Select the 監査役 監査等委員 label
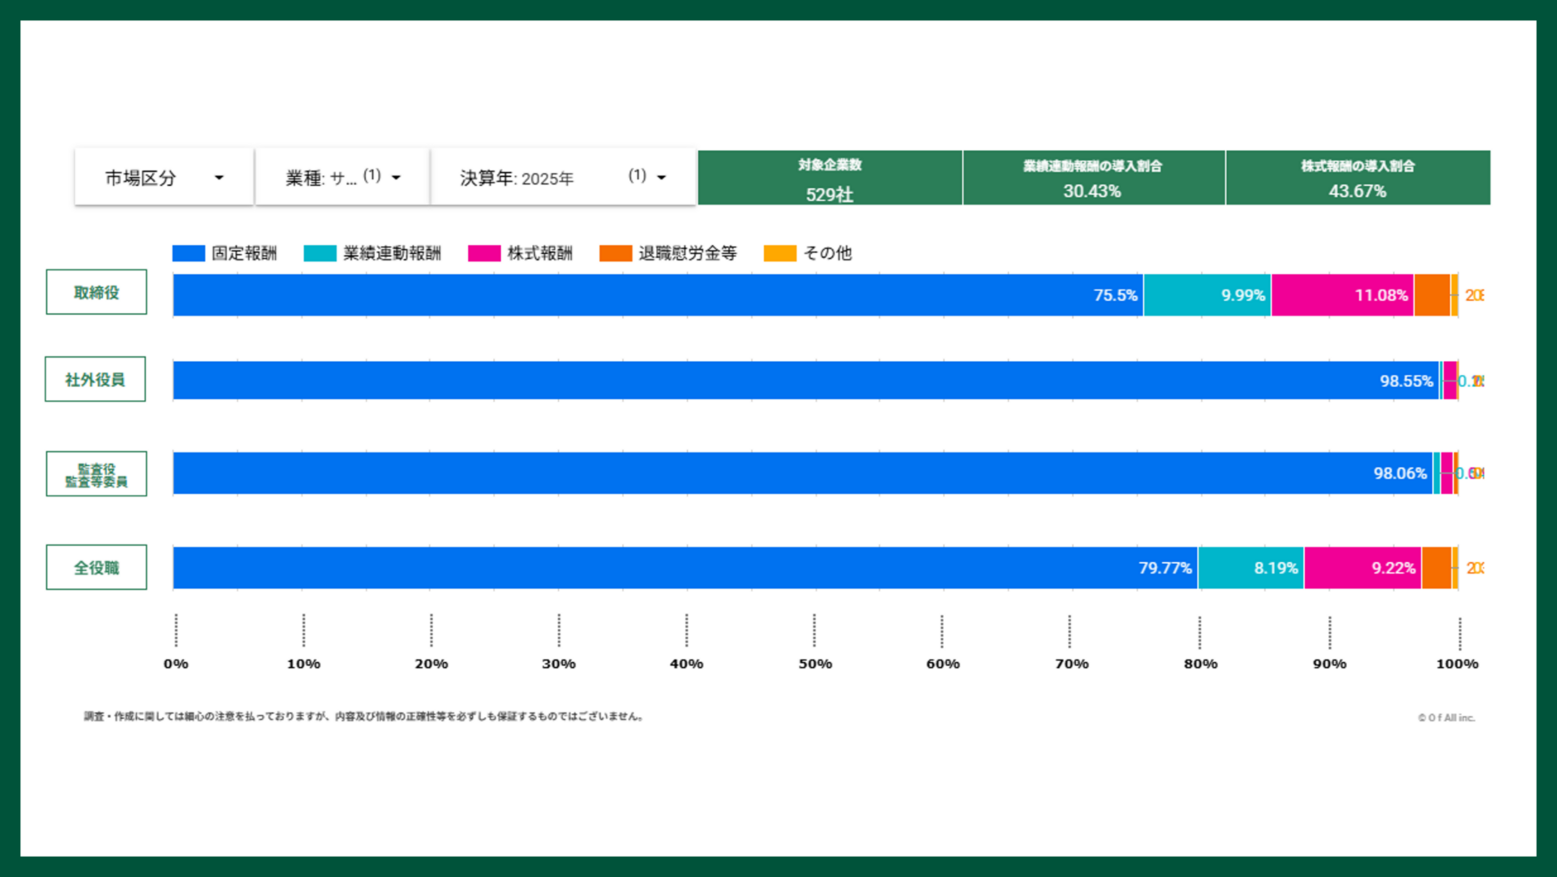The image size is (1557, 877). pyautogui.click(x=97, y=475)
